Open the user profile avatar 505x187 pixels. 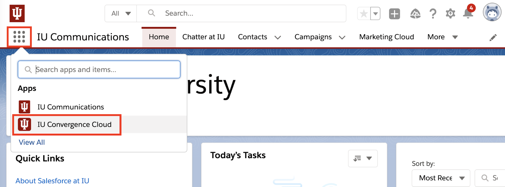[x=492, y=12]
